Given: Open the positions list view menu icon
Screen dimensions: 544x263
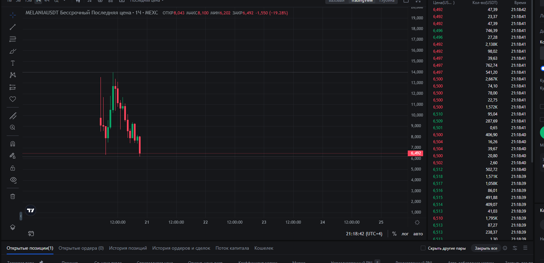Looking at the screenshot, I should click(525, 248).
